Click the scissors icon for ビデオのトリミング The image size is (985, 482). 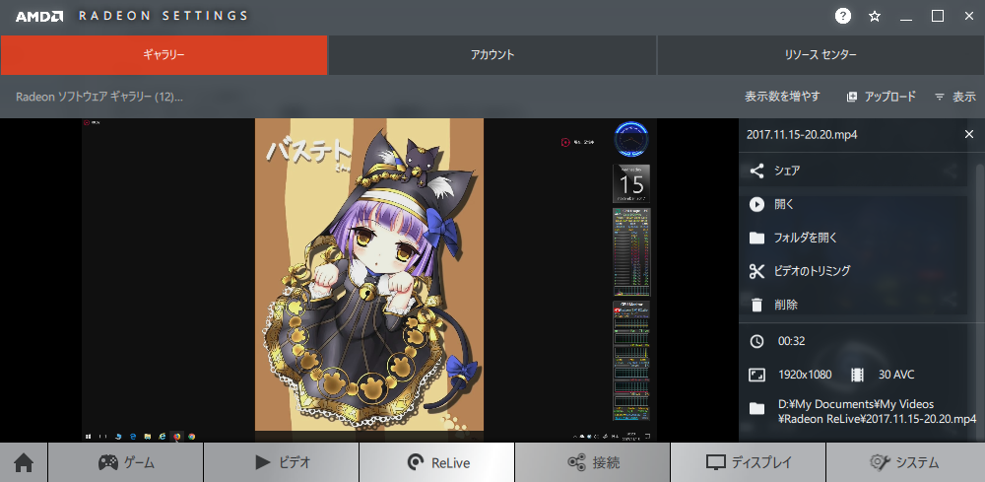(x=756, y=271)
